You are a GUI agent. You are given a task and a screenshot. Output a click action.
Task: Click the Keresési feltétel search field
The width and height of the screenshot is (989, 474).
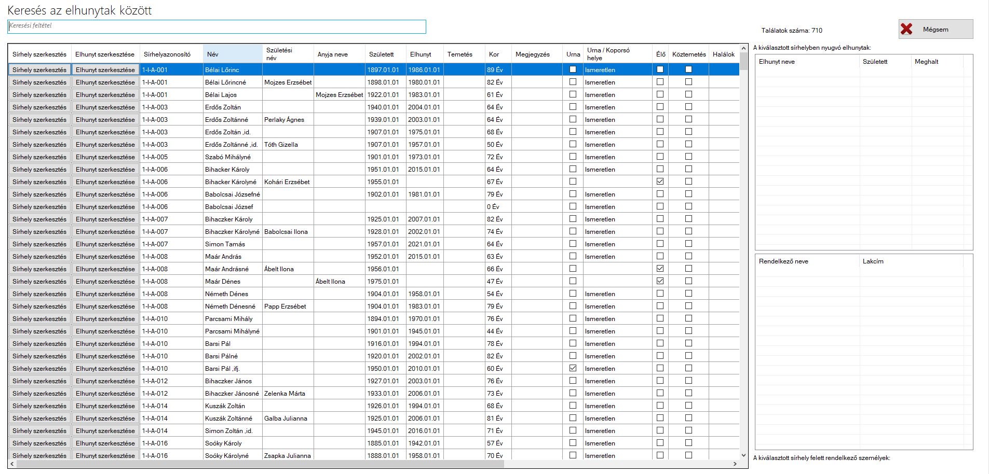coord(216,26)
